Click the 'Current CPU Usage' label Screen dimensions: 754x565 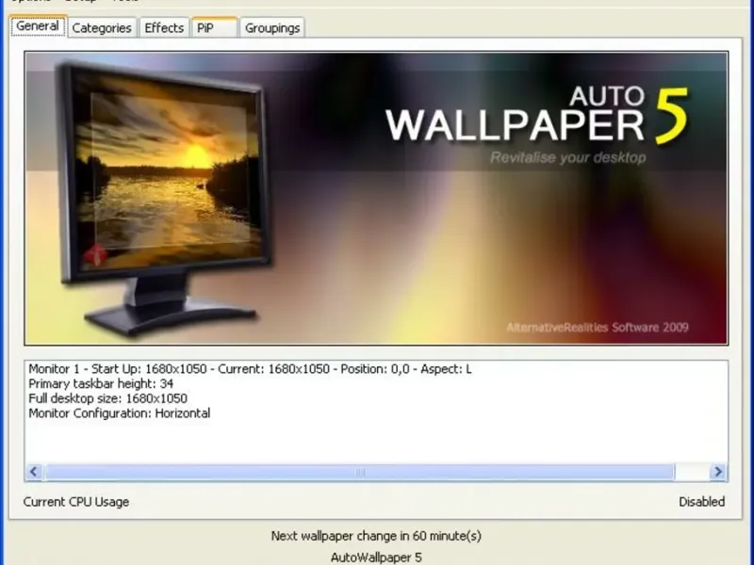tap(76, 502)
